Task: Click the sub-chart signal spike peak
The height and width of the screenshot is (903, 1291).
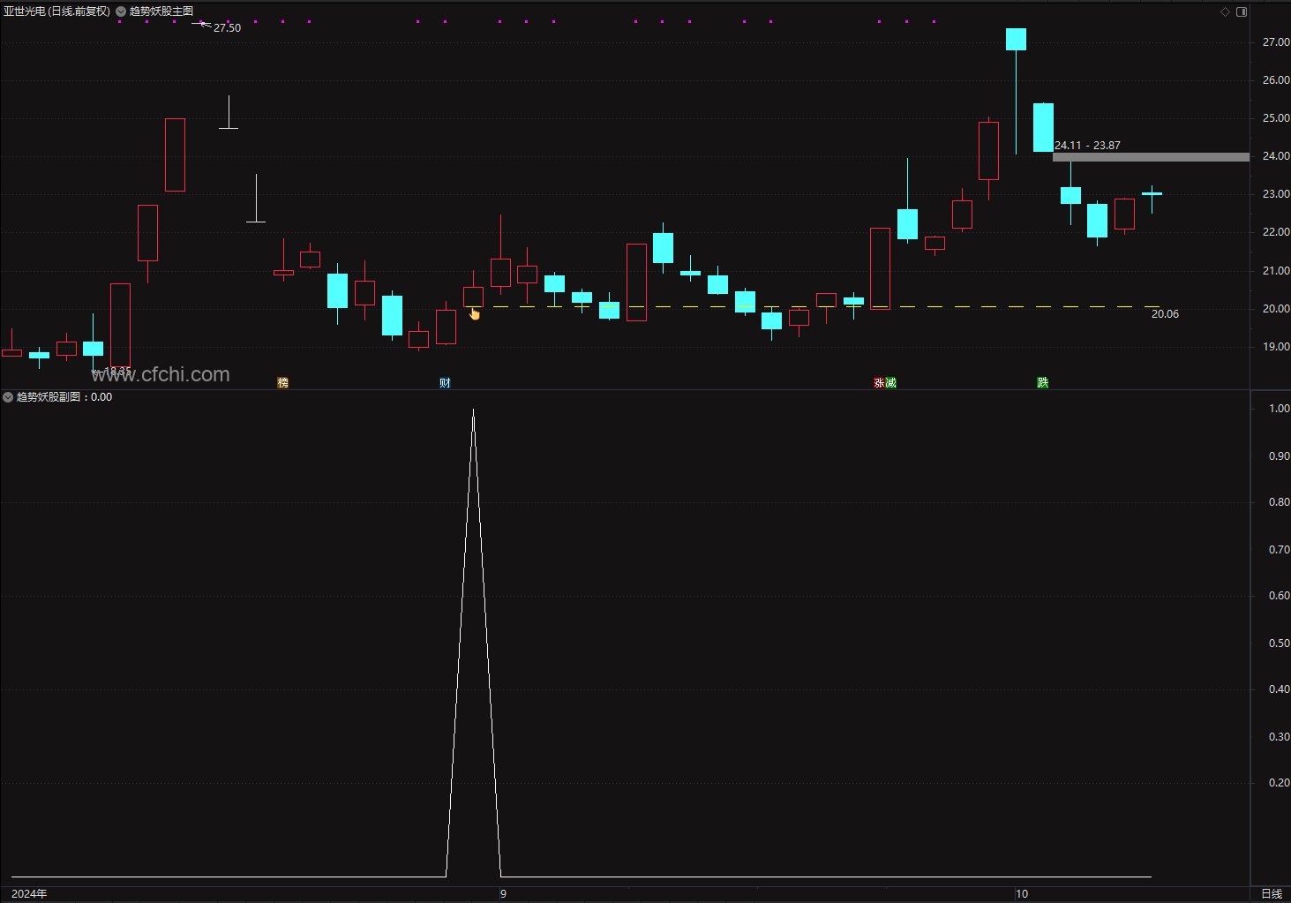Action: [x=474, y=411]
